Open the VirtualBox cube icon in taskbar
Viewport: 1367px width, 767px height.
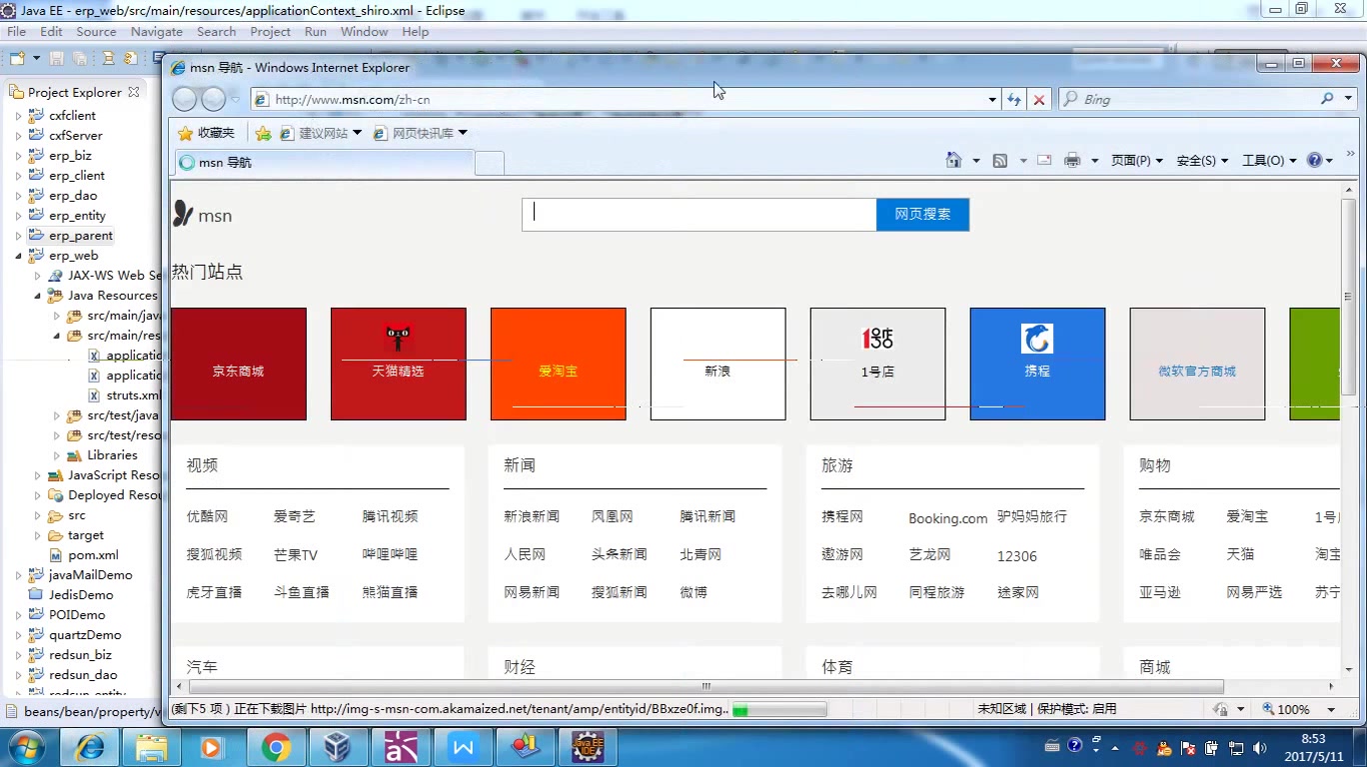pos(339,747)
